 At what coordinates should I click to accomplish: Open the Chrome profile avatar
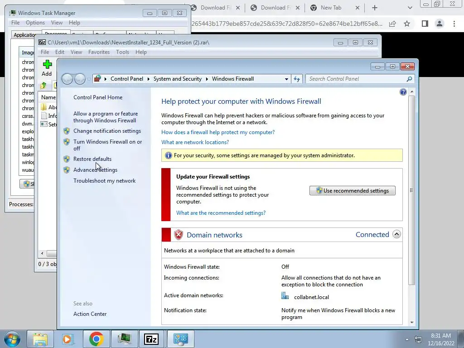pos(440,24)
